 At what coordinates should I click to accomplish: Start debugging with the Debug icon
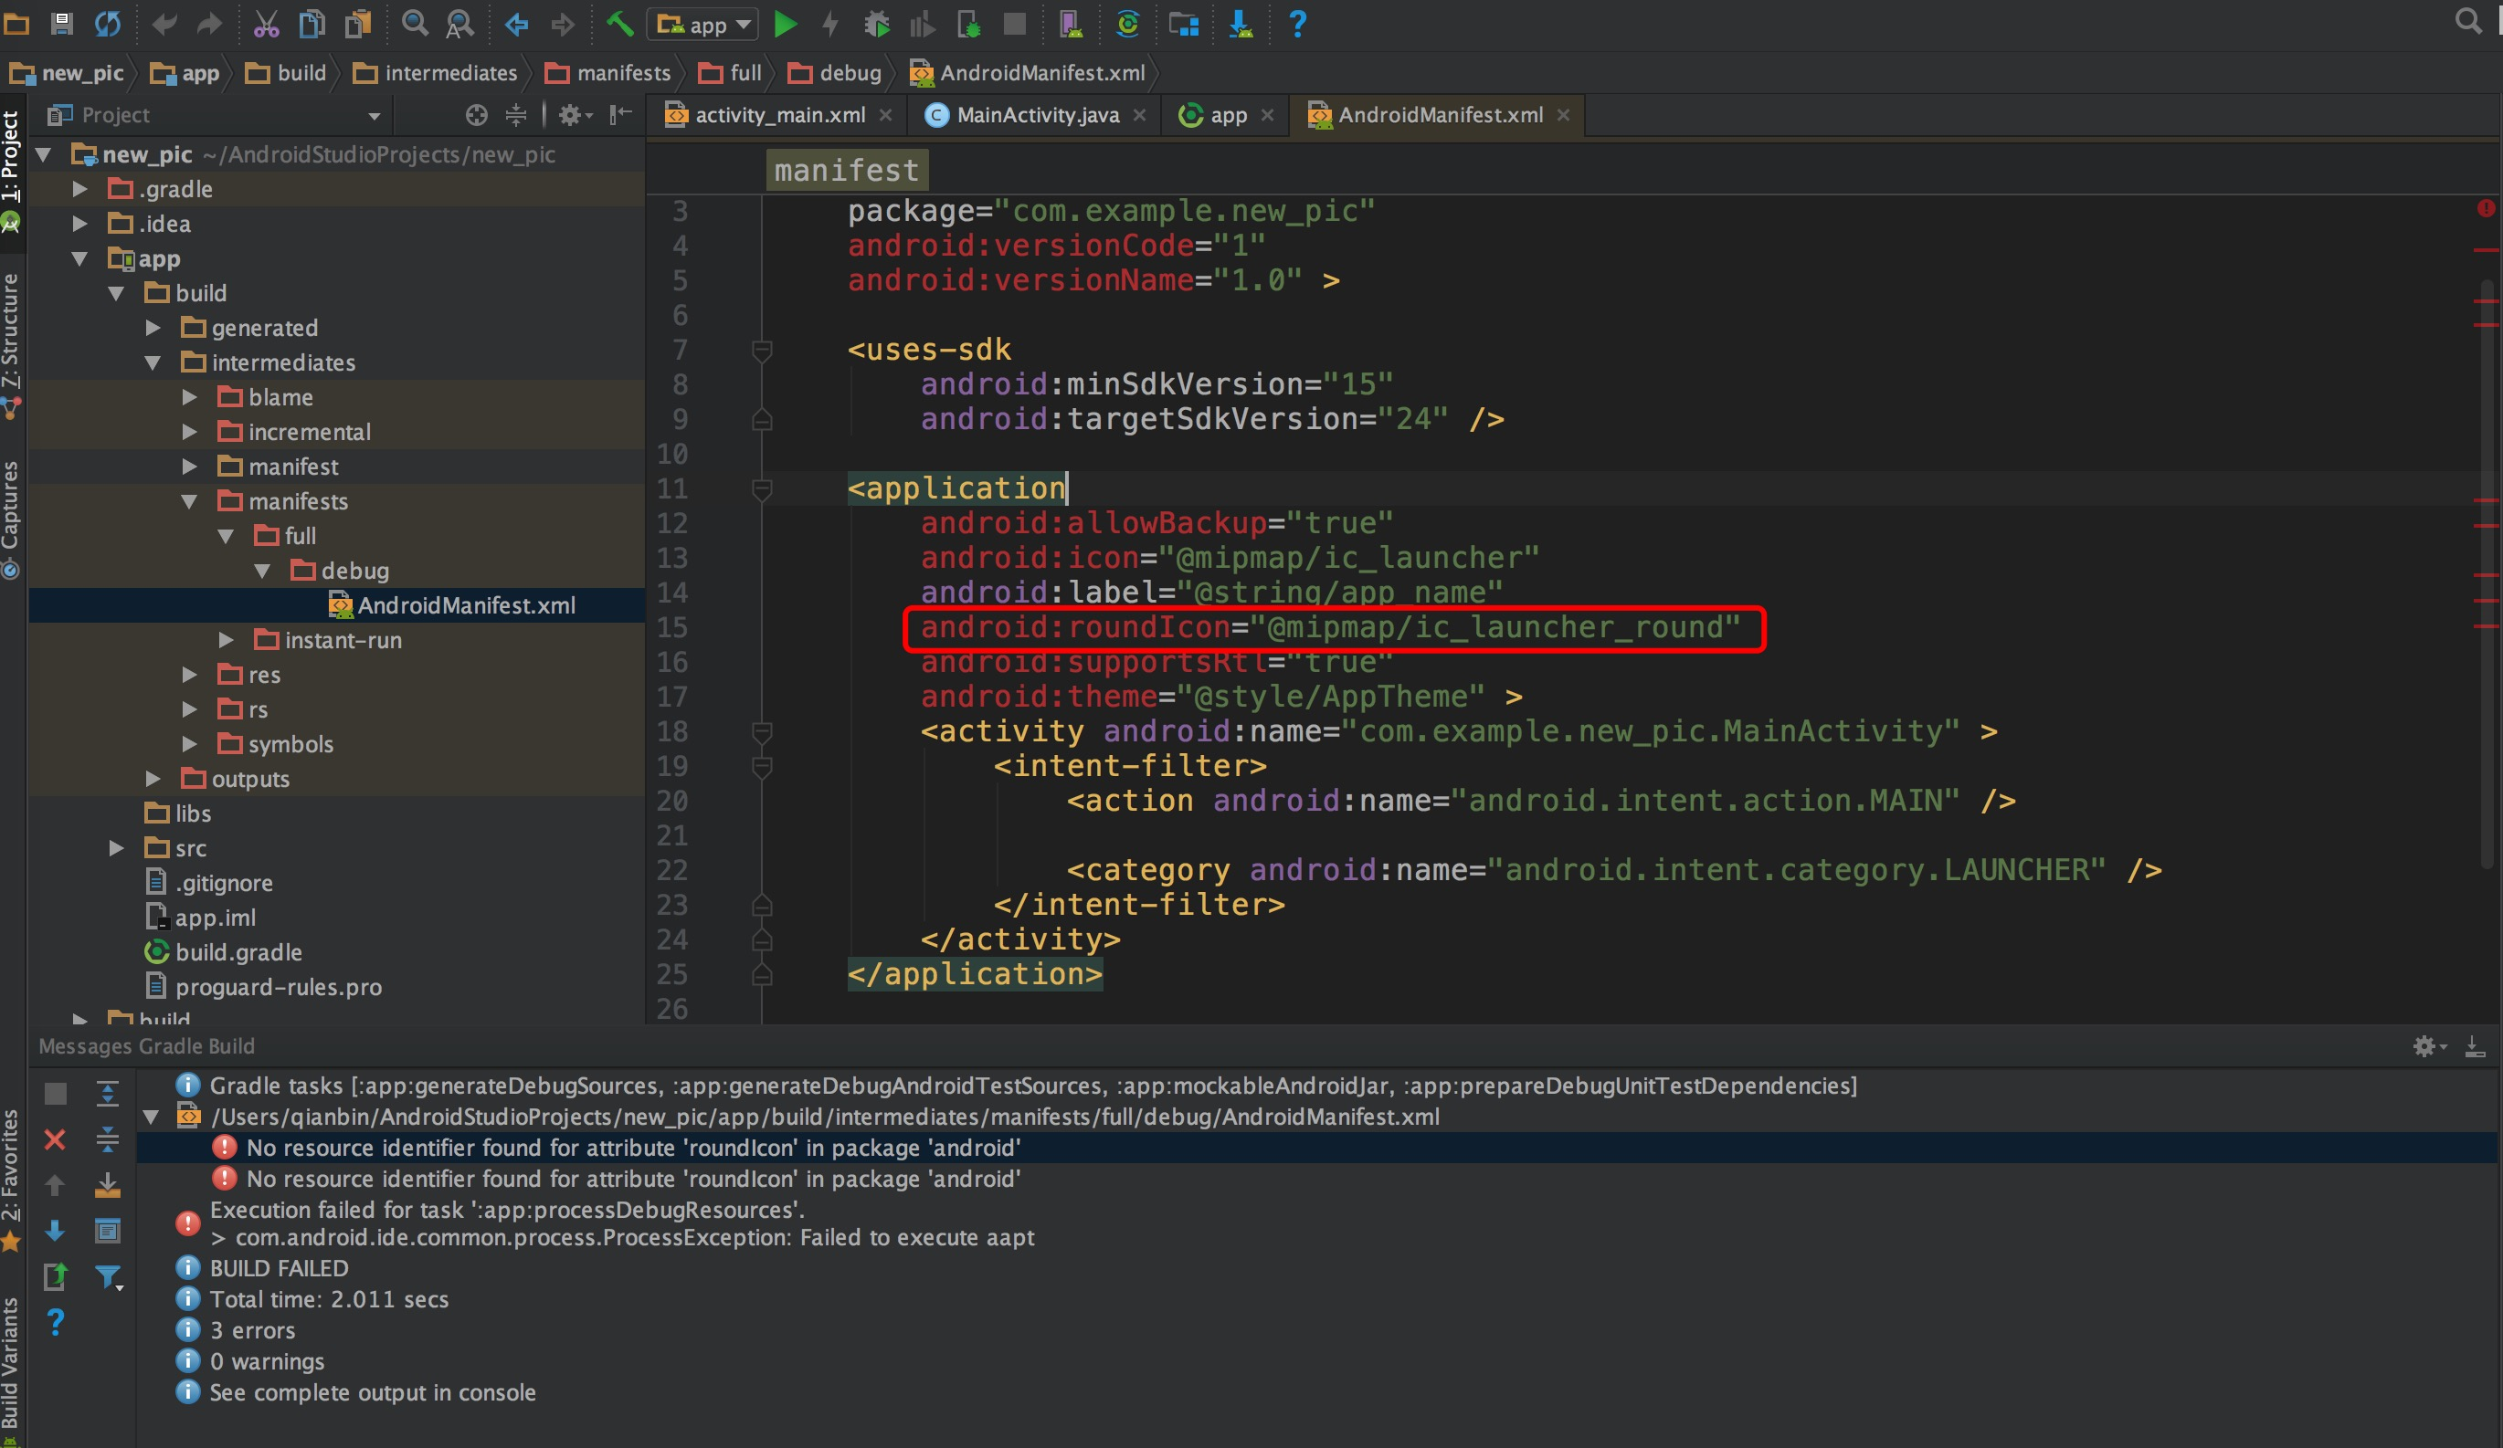click(877, 25)
